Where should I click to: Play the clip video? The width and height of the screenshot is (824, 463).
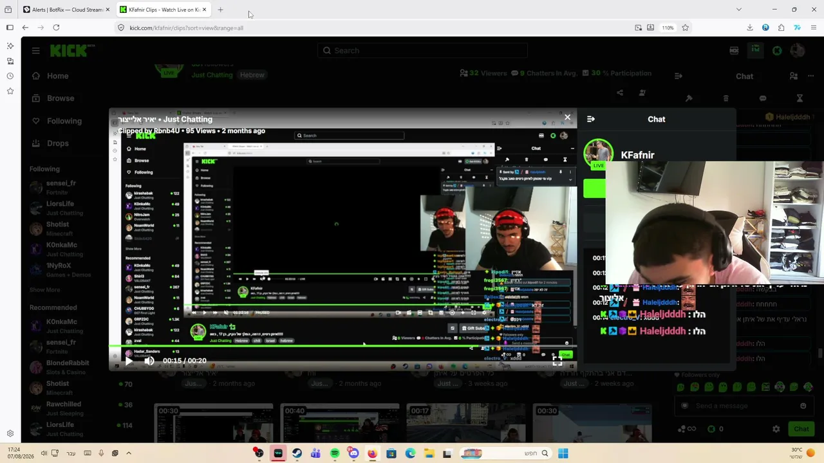(x=128, y=361)
